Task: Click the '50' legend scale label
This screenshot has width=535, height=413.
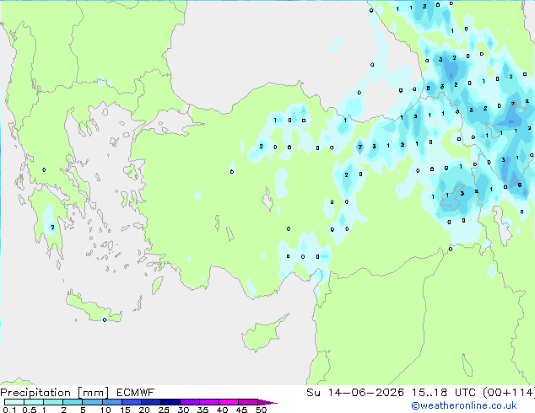Action: pos(261,410)
